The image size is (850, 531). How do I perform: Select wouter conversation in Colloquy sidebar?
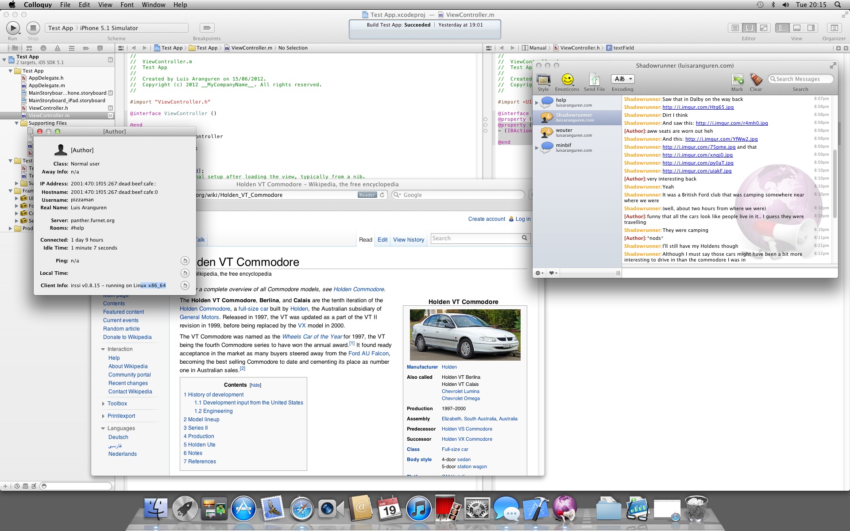577,132
